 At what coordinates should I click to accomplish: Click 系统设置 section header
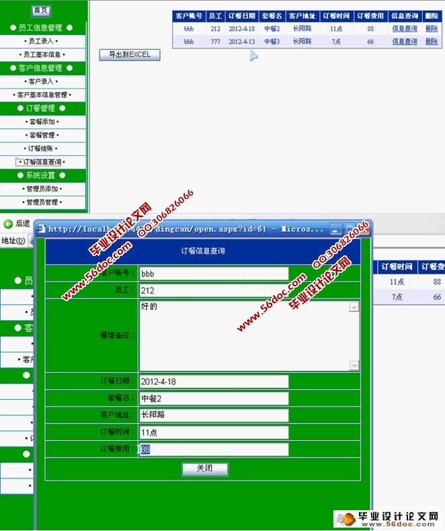(x=41, y=175)
